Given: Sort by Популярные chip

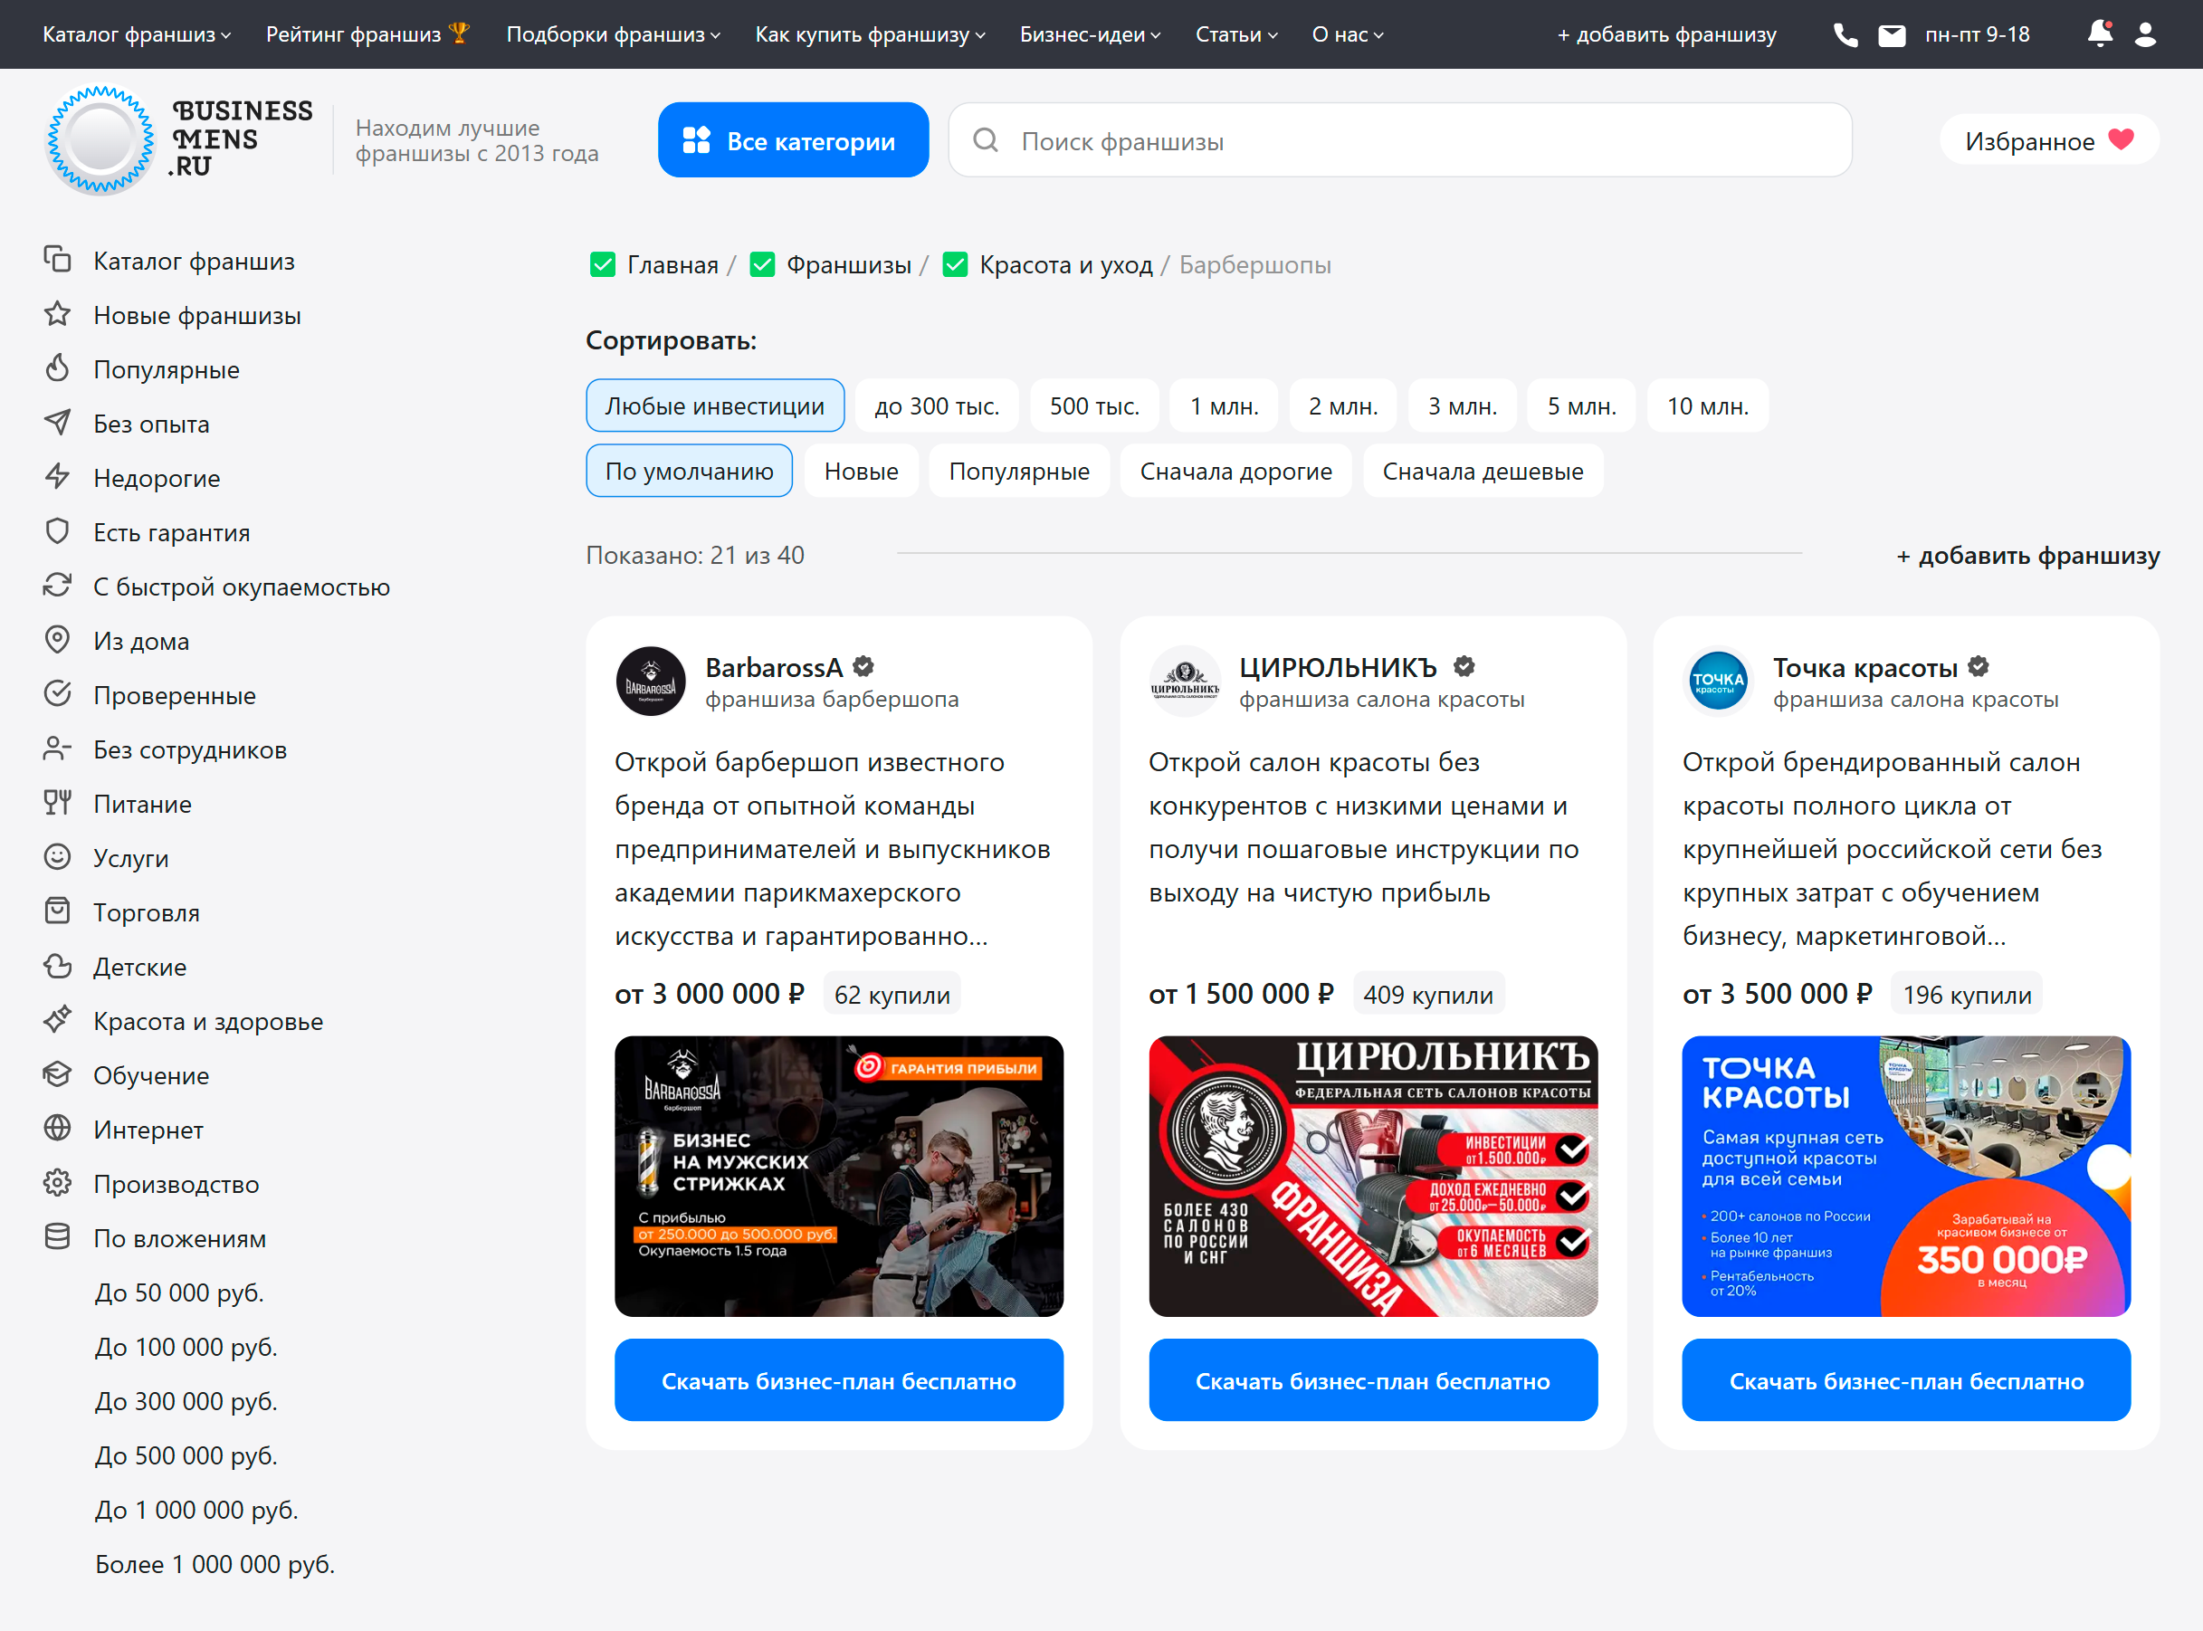Looking at the screenshot, I should point(1018,471).
